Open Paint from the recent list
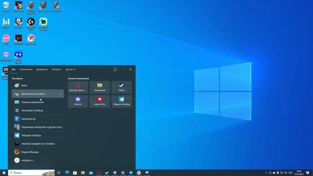 tap(38, 86)
